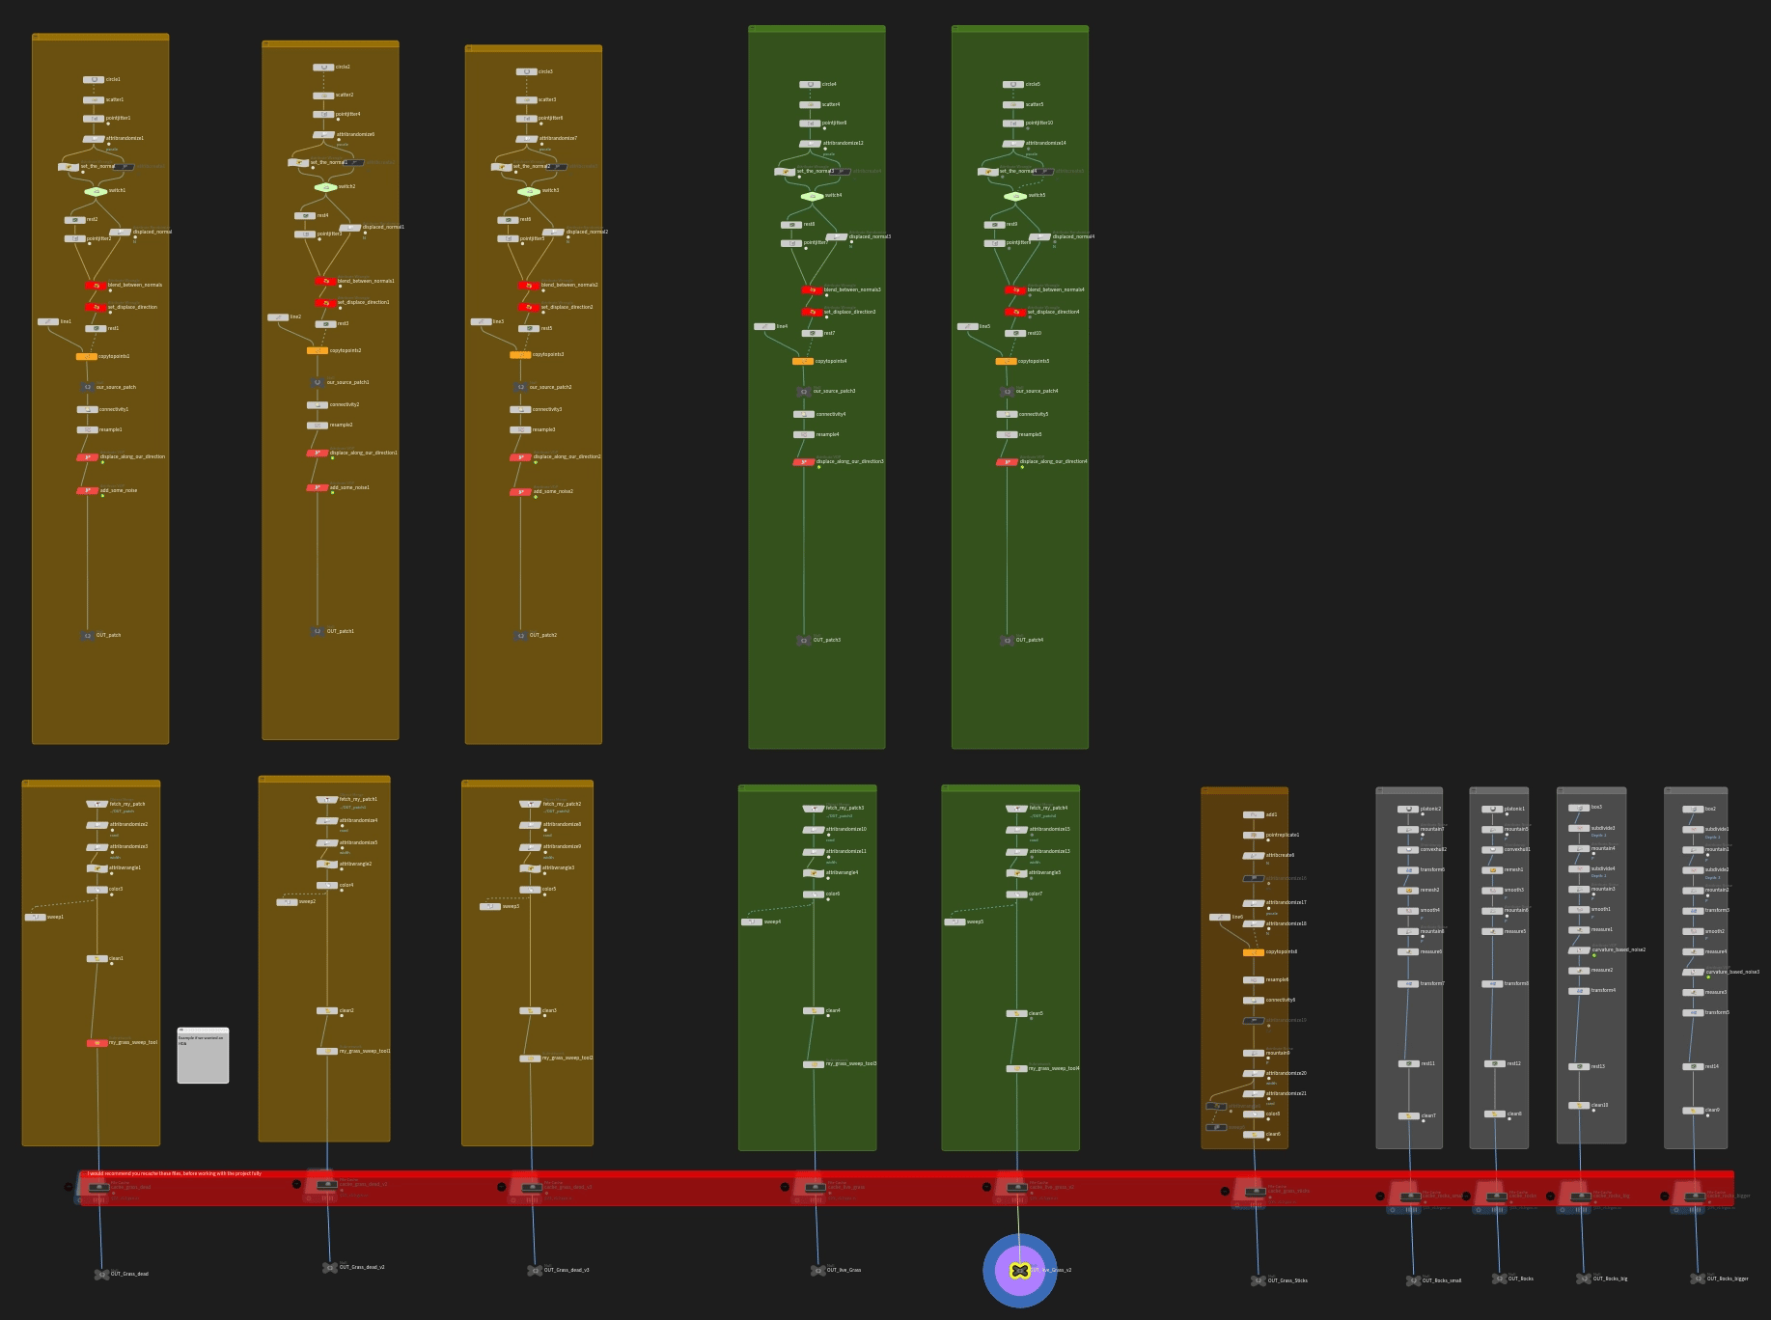The image size is (1771, 1320).
Task: Toggle the round button left of cache_grass_dead_v3
Action: pos(501,1187)
